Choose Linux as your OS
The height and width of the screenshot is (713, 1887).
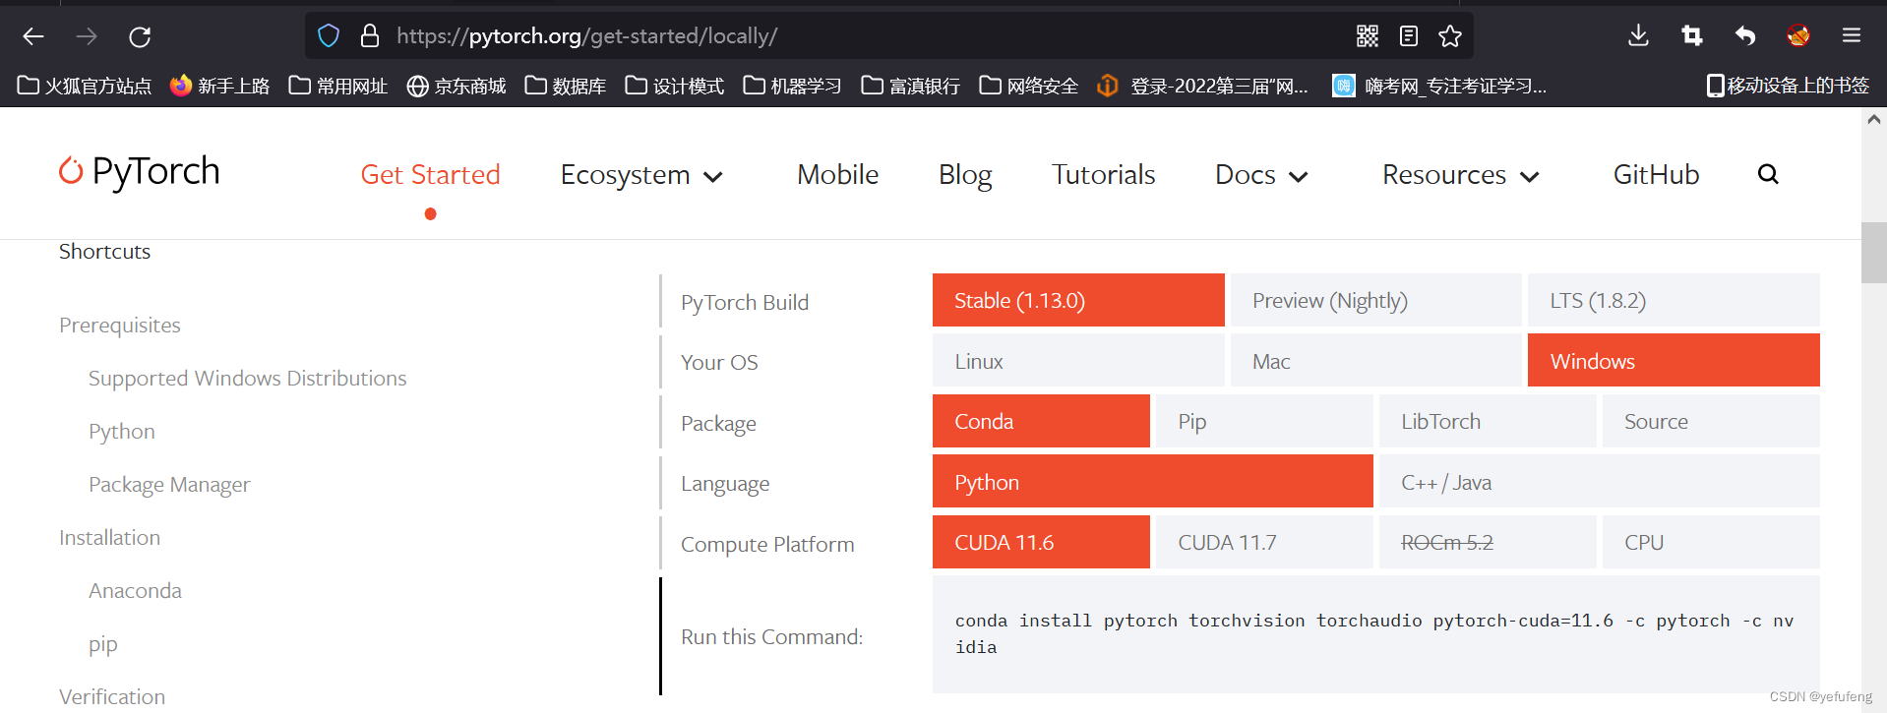[x=1078, y=361]
